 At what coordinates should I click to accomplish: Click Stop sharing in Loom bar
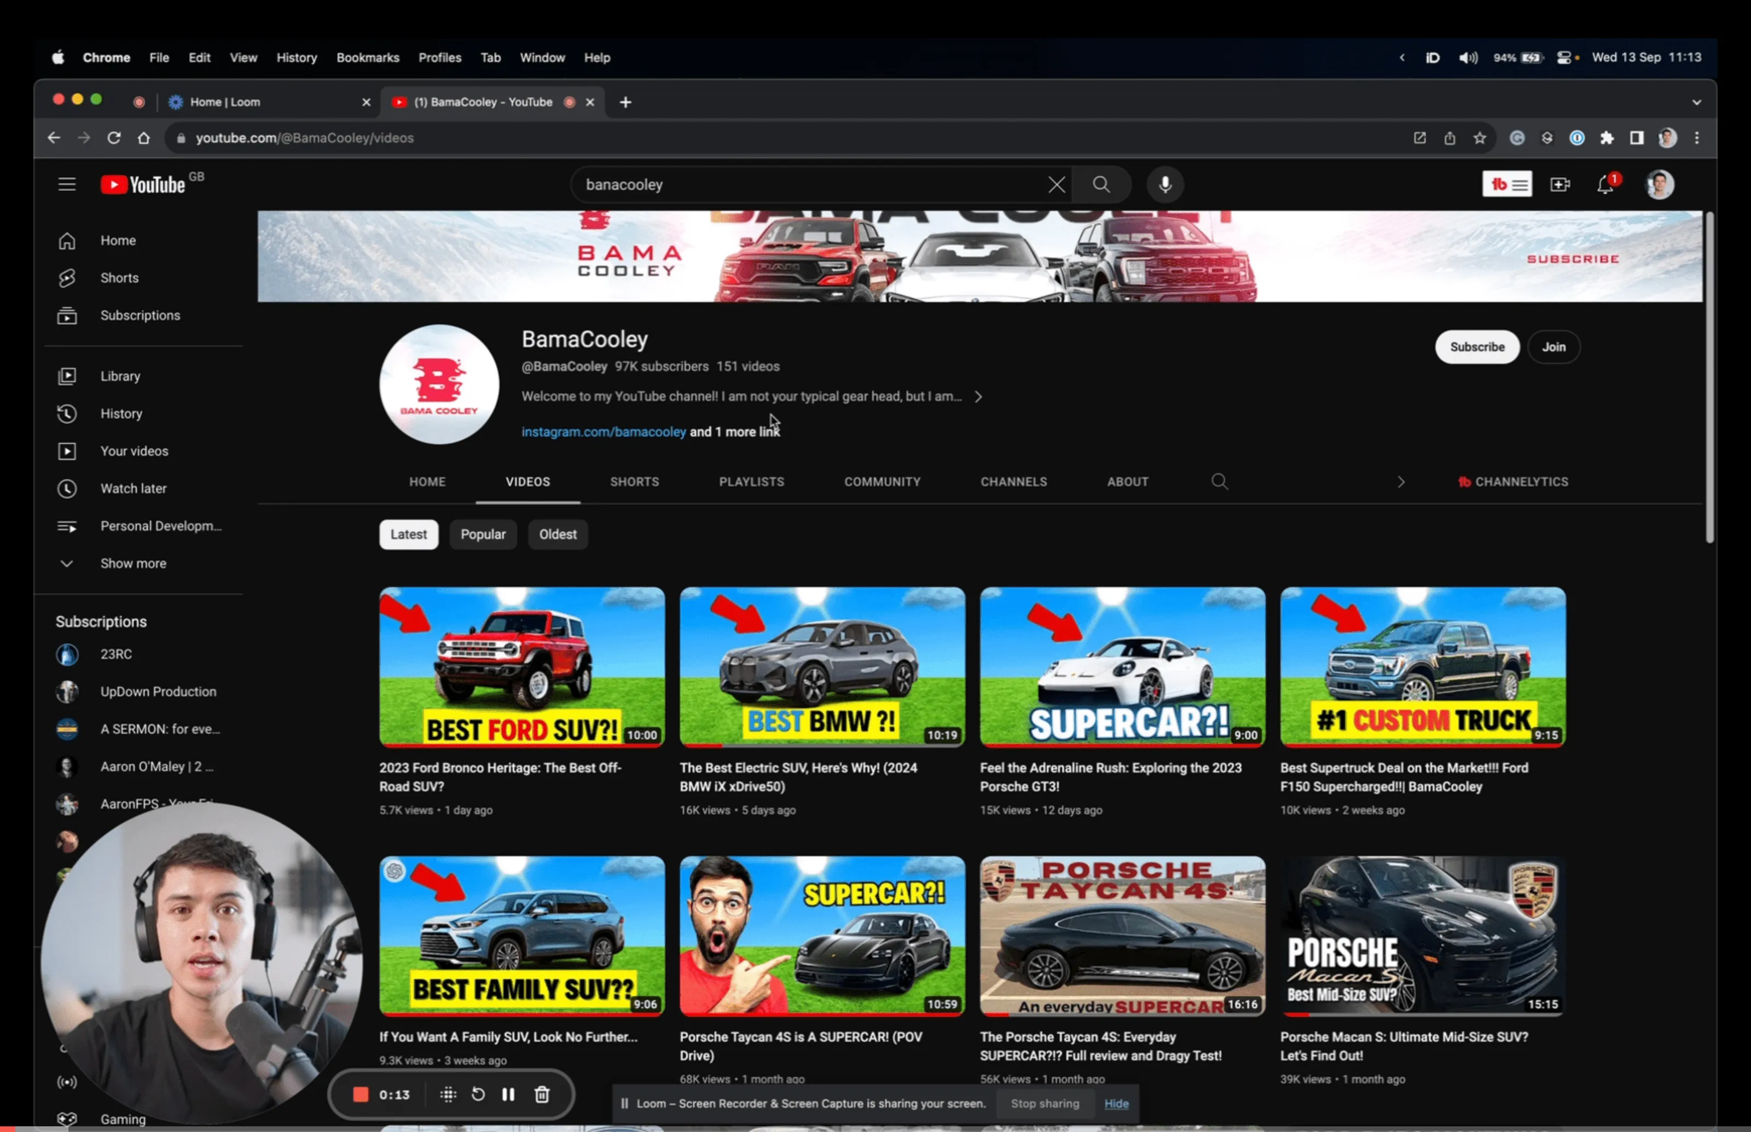1045,1104
